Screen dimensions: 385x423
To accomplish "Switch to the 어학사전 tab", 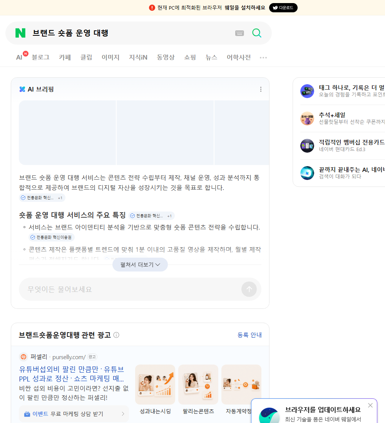I will 239,57.
